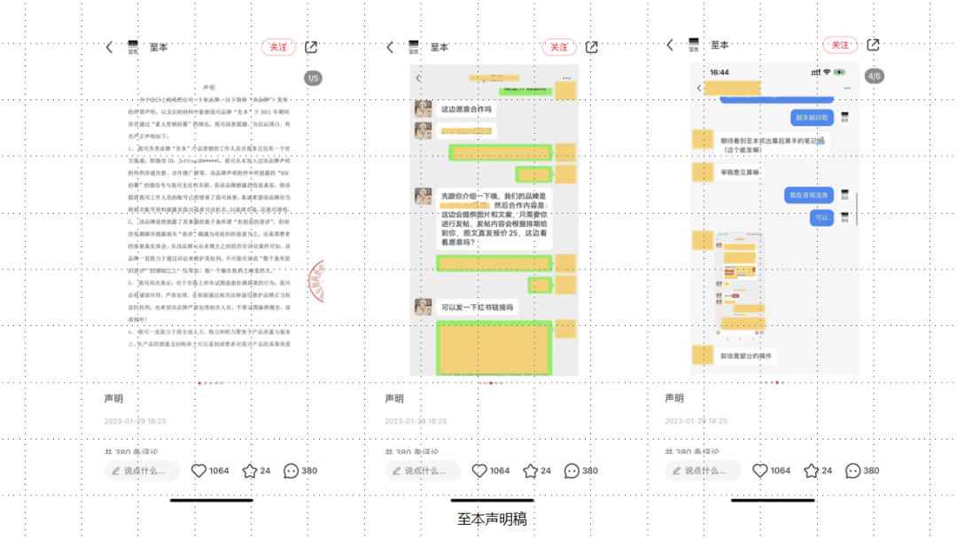Tap the back arrow inside the middle chat screenshot
This screenshot has width=957, height=538.
[x=418, y=78]
